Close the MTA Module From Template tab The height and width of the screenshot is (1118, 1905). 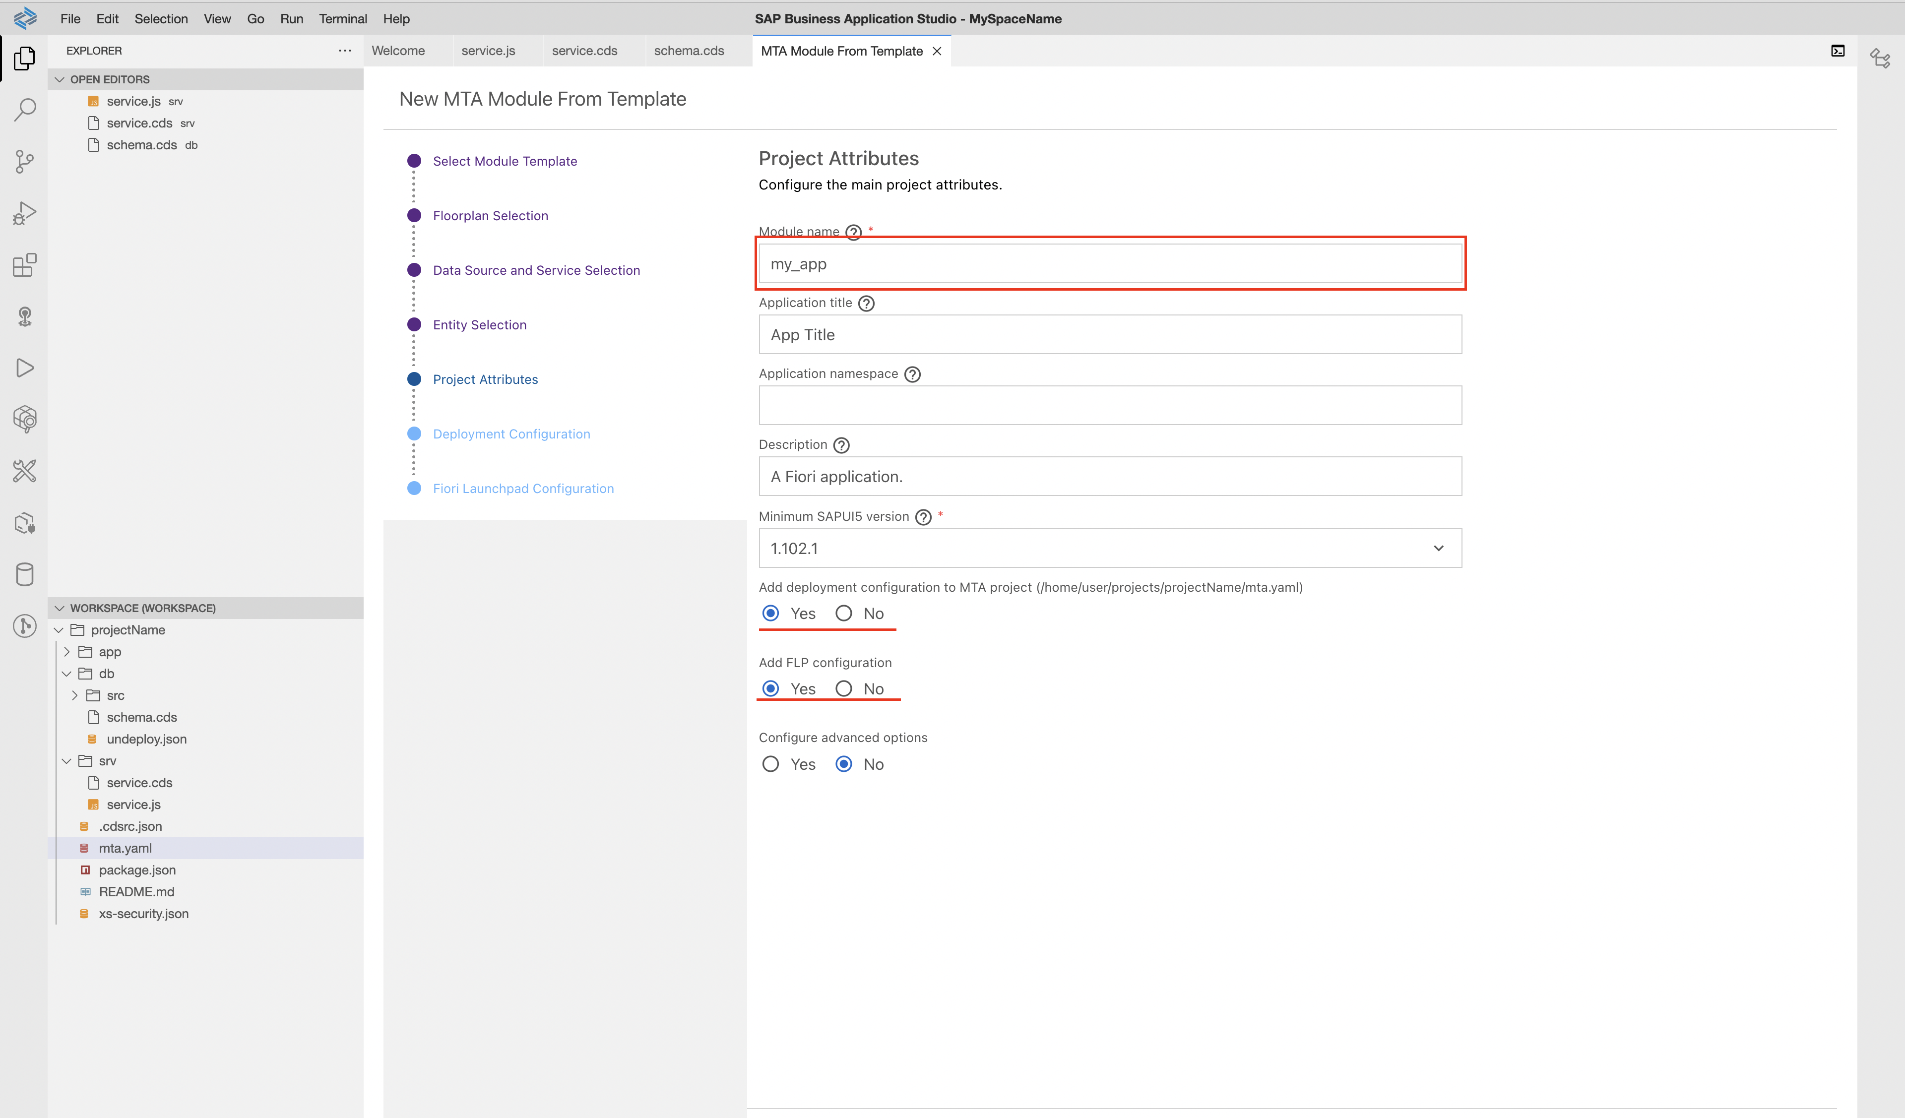937,51
